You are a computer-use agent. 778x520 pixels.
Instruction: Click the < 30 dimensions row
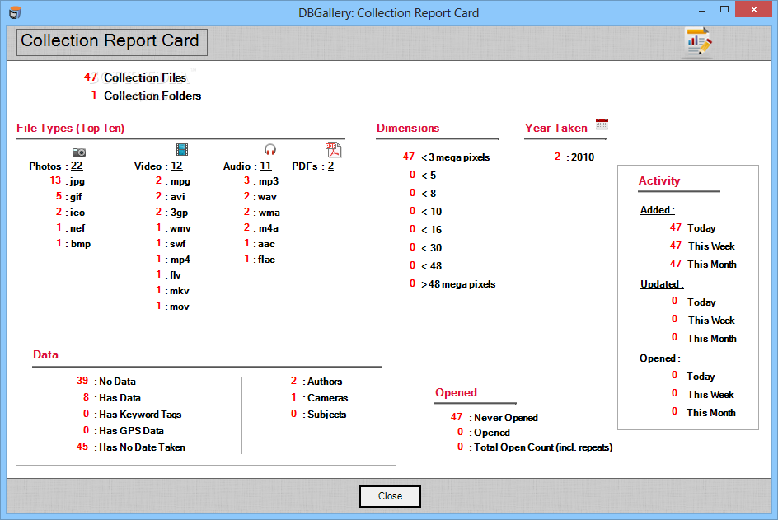[425, 247]
